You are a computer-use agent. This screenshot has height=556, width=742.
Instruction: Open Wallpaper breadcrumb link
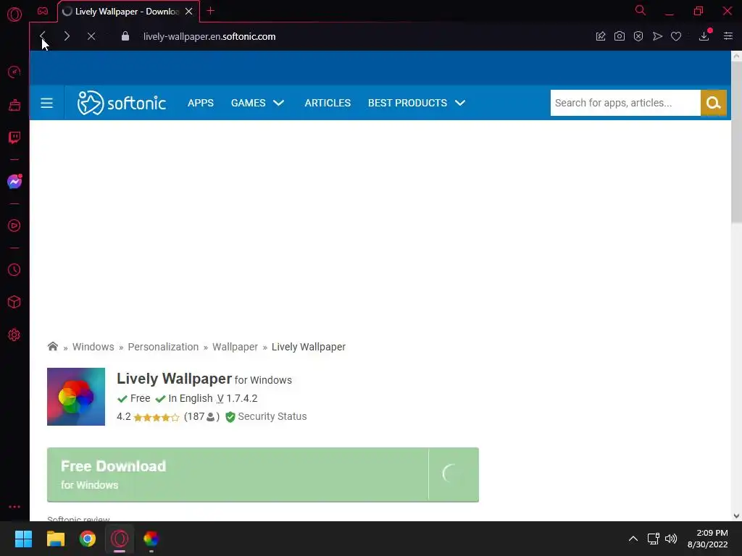[x=235, y=347]
